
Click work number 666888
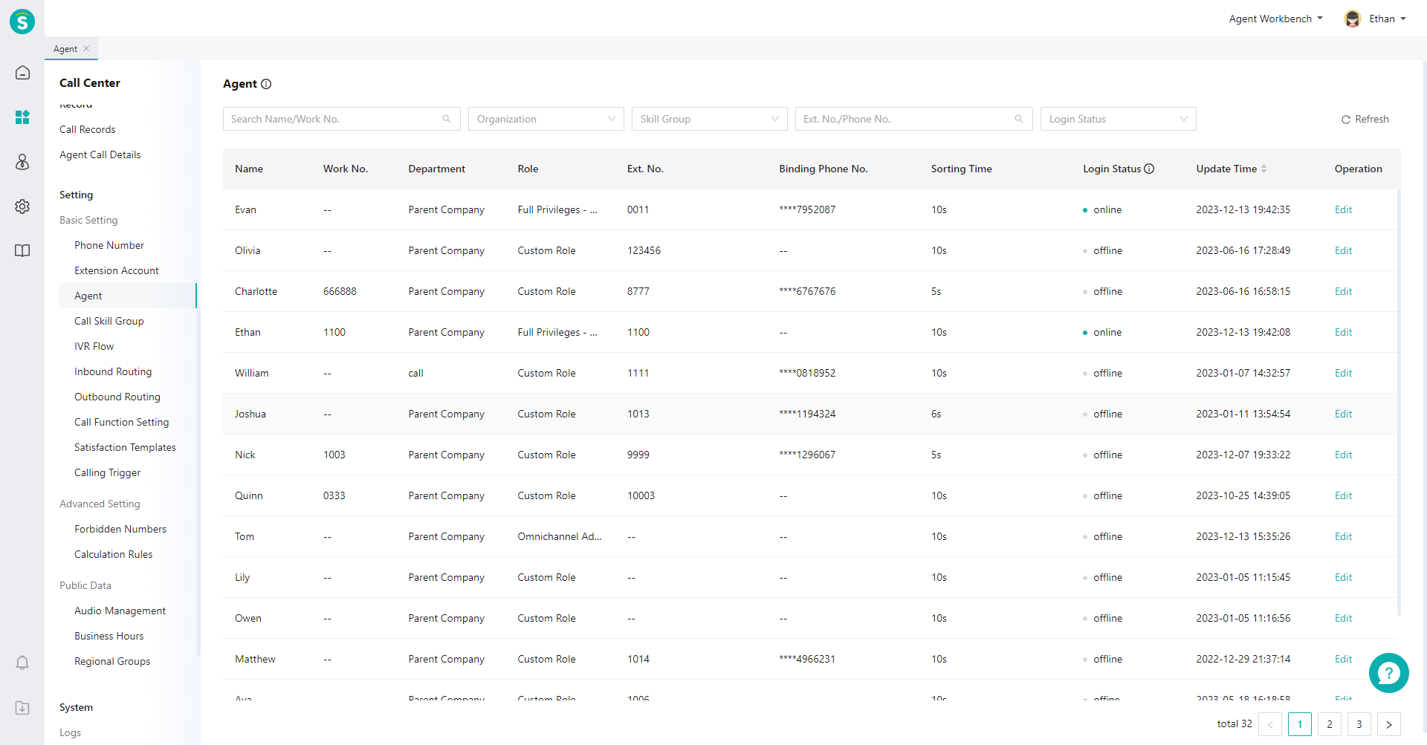[340, 291]
